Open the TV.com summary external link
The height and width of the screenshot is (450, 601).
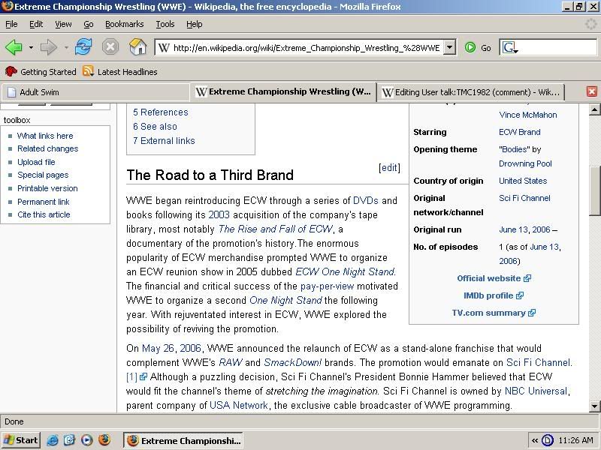click(494, 313)
